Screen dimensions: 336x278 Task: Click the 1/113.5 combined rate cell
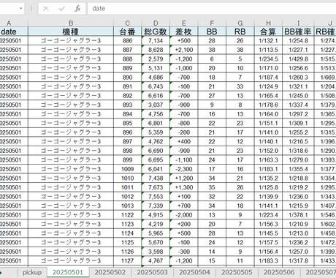click(x=268, y=50)
